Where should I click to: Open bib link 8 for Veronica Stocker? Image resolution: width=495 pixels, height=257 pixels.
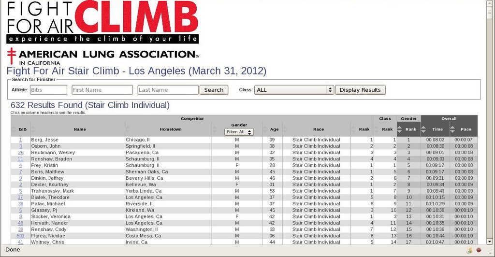pyautogui.click(x=20, y=216)
